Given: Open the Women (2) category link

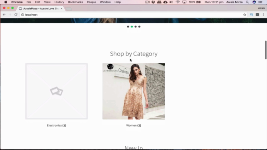Looking at the screenshot, I should 133,125.
